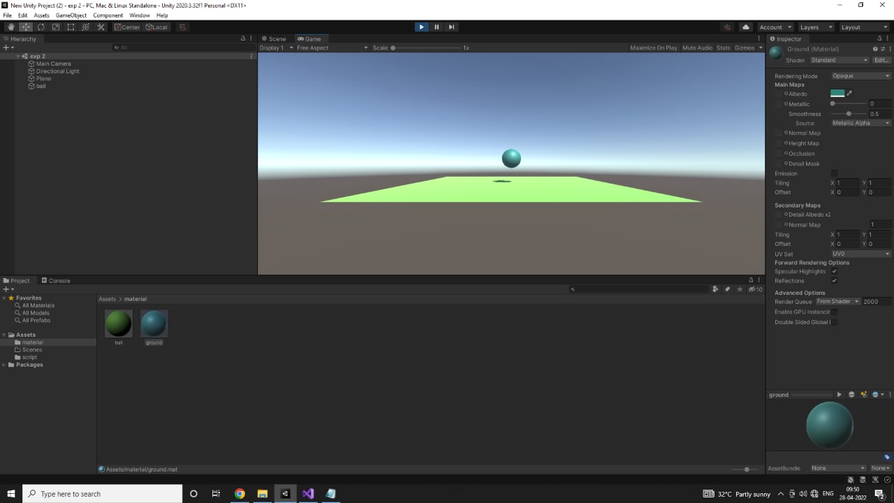This screenshot has width=894, height=503.
Task: Toggle Maximize On Play
Action: pyautogui.click(x=653, y=48)
